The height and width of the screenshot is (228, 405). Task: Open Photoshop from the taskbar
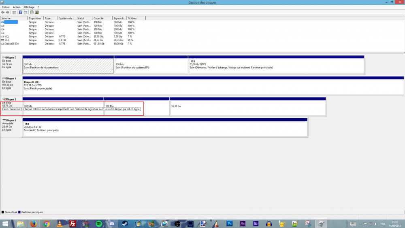point(230,224)
